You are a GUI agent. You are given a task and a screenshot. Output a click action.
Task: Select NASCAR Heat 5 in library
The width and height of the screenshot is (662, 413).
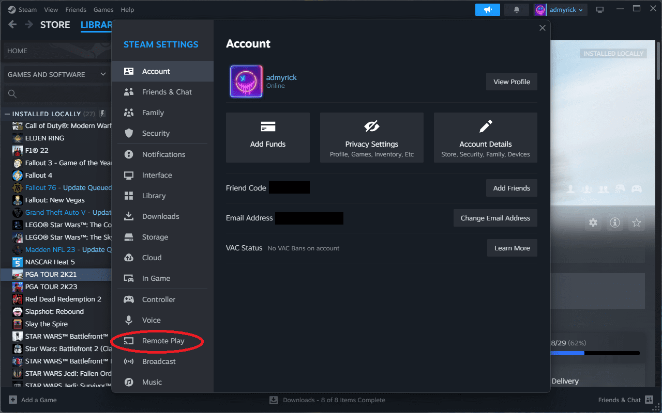pyautogui.click(x=50, y=262)
